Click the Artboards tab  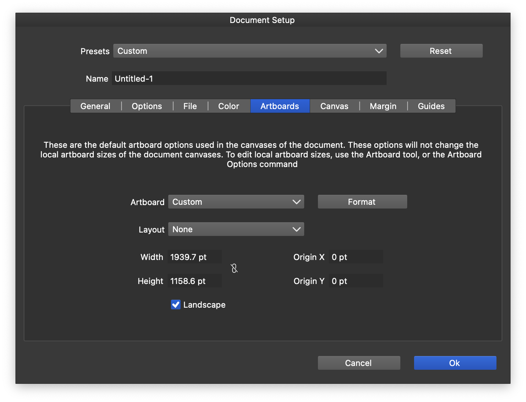(x=280, y=106)
